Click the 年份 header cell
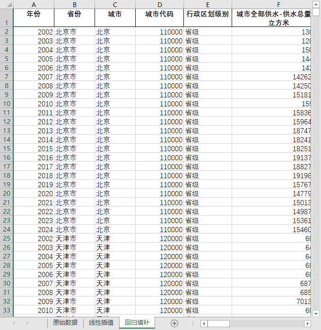This screenshot has width=321, height=330. (x=34, y=18)
